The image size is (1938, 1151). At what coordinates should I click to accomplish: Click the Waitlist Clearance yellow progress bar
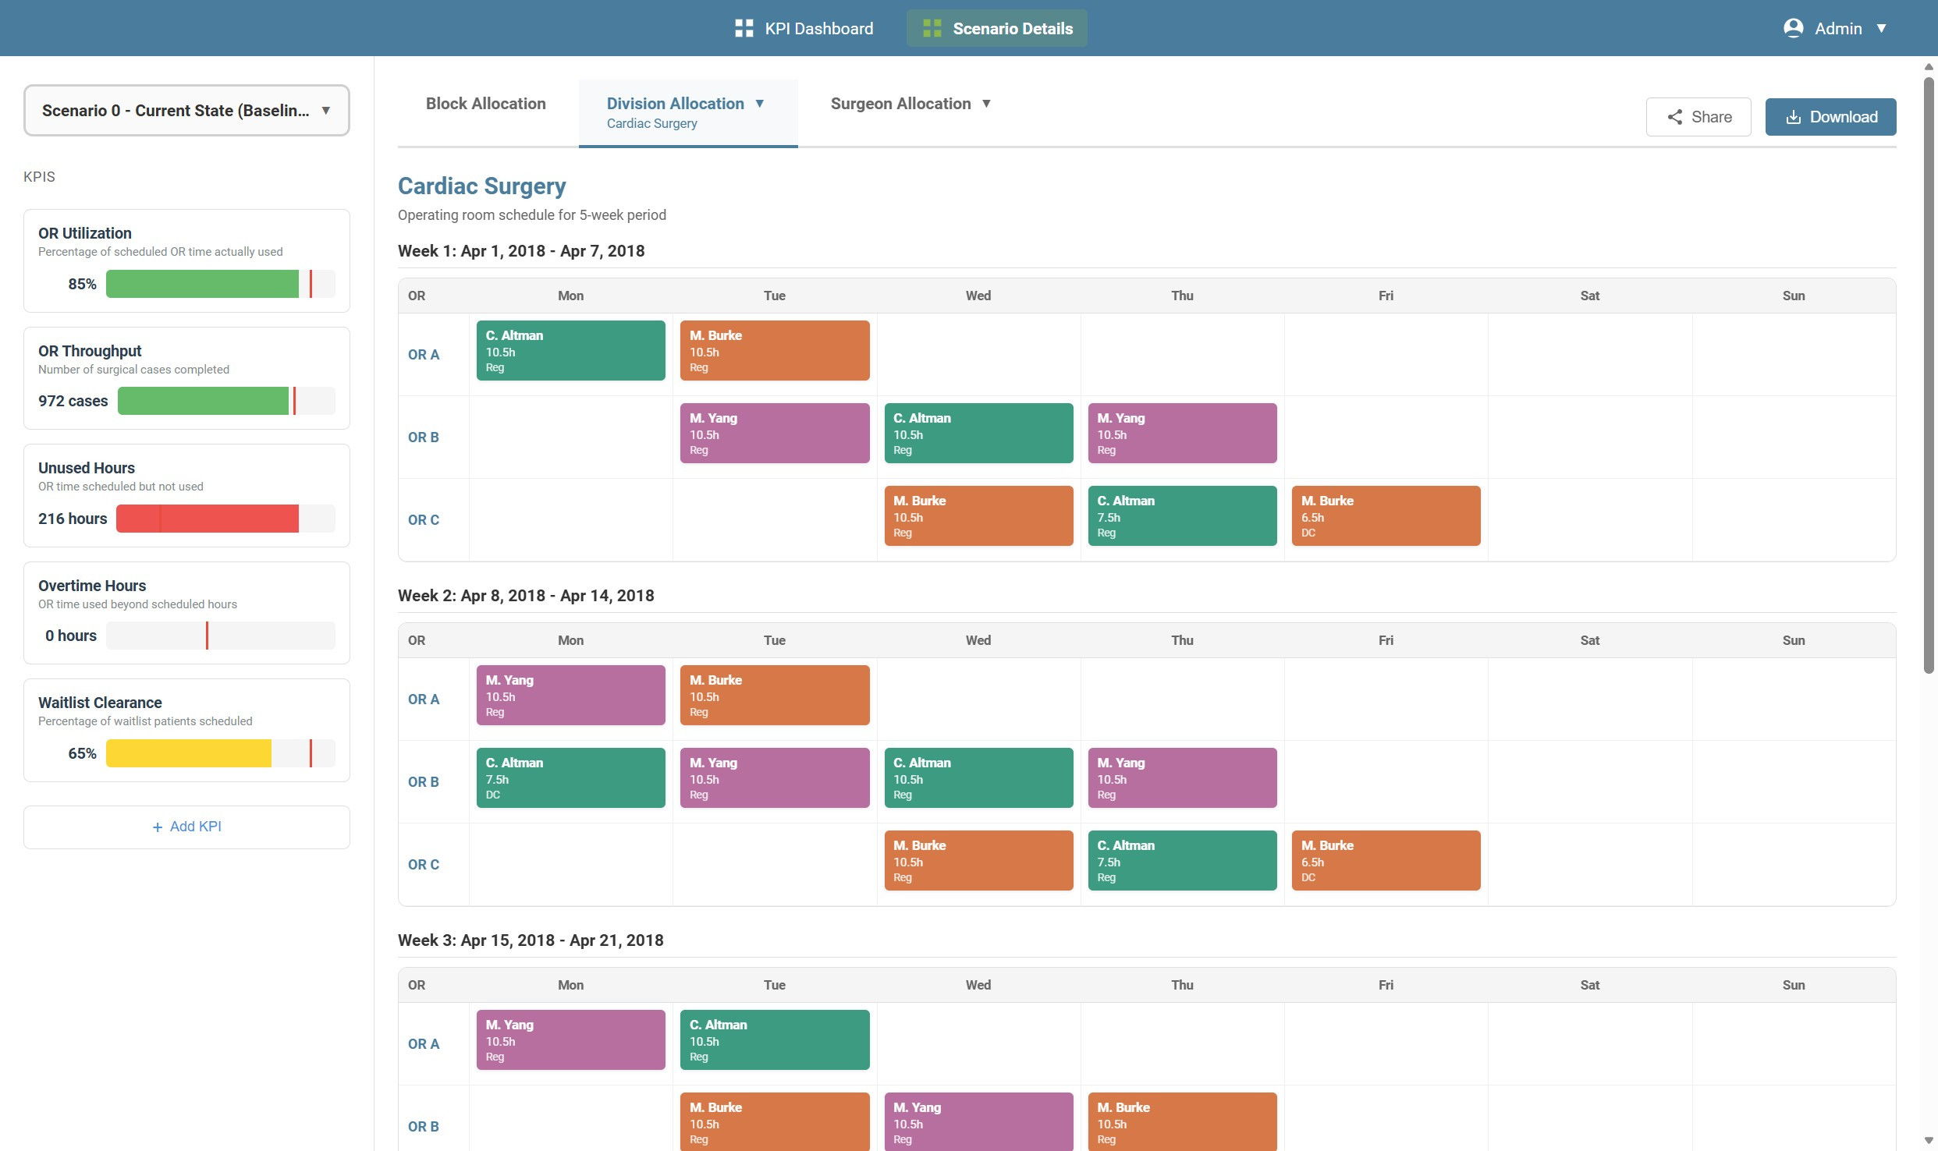click(x=189, y=753)
